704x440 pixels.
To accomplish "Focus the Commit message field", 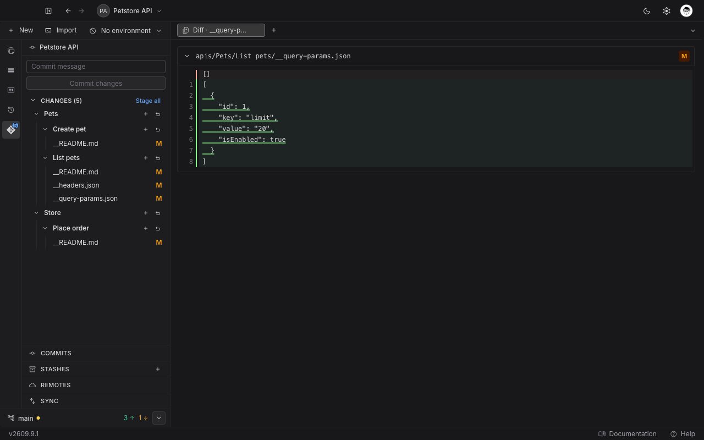I will (96, 67).
